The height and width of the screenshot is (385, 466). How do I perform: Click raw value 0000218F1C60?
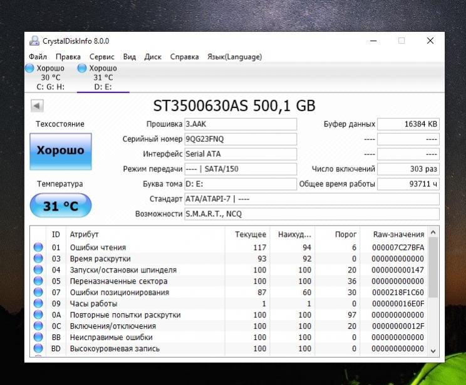[x=398, y=292]
